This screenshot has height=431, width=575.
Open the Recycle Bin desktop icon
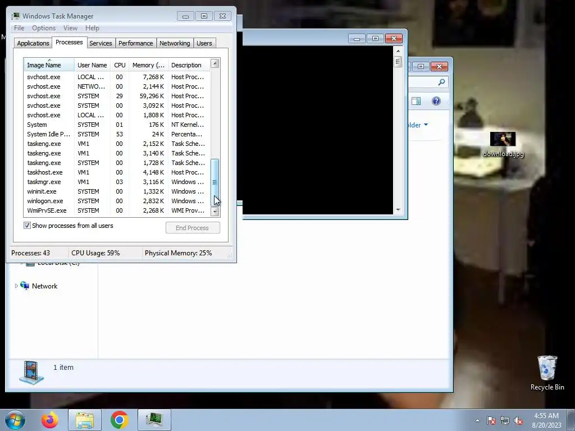547,373
